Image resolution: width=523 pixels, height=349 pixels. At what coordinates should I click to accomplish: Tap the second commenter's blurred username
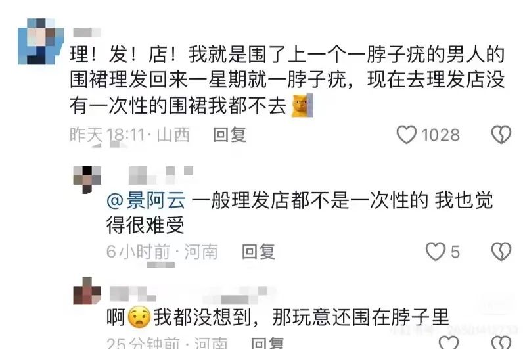coord(161,175)
